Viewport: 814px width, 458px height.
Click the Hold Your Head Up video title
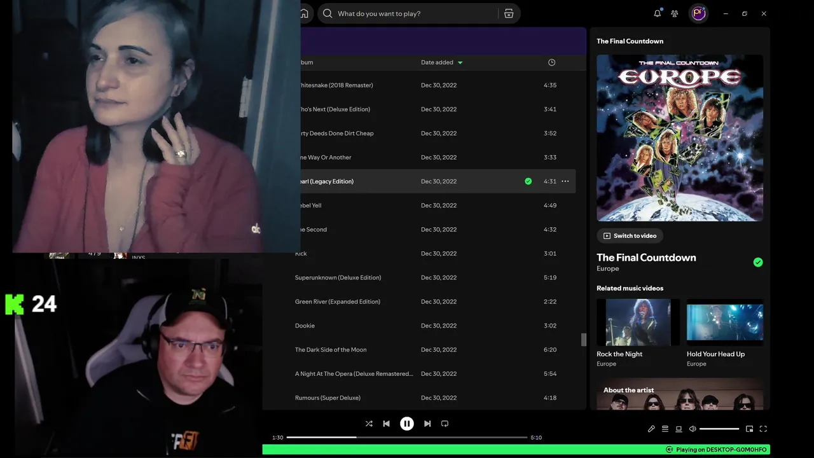(x=715, y=354)
